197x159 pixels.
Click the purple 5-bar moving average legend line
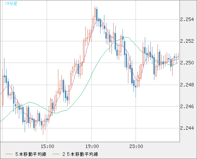9,154
